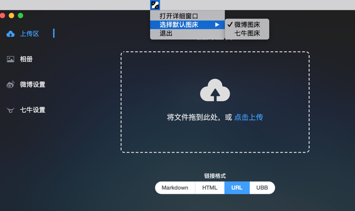Go to 七牛设置 in sidebar

(33, 110)
